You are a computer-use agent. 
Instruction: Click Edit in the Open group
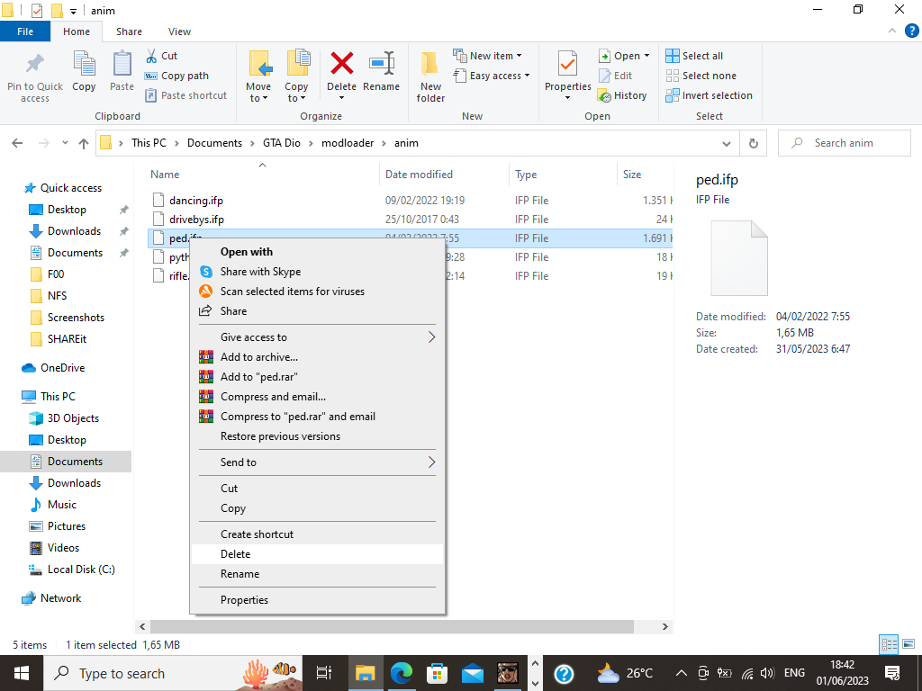pos(615,76)
